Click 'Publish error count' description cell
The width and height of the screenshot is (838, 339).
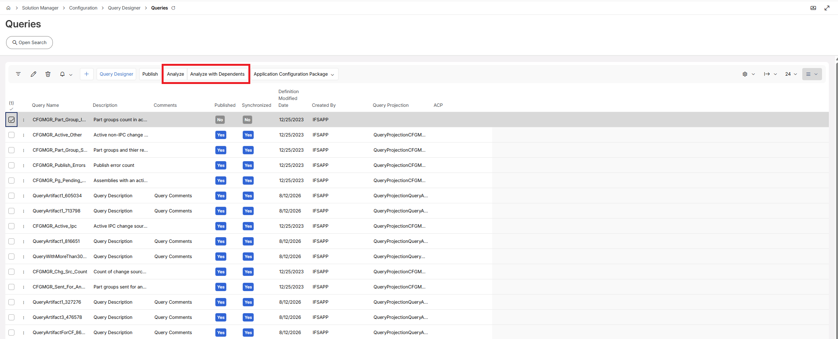pos(114,165)
